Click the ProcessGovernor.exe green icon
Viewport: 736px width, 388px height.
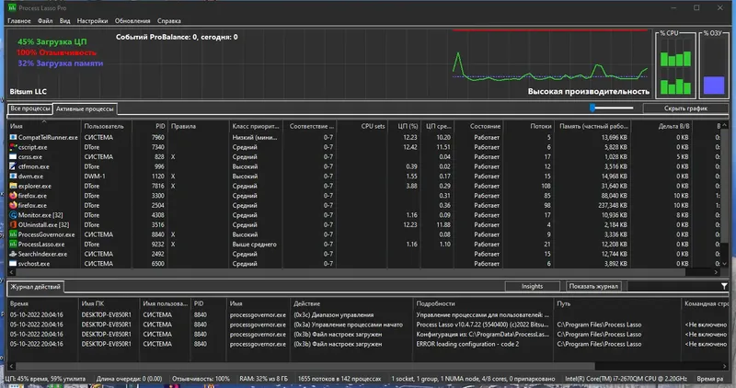(x=13, y=234)
